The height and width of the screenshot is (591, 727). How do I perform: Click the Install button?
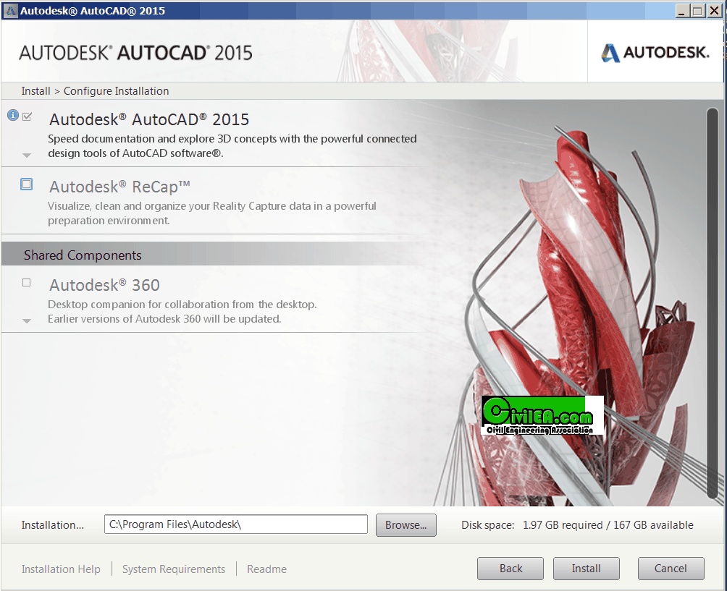coord(586,569)
